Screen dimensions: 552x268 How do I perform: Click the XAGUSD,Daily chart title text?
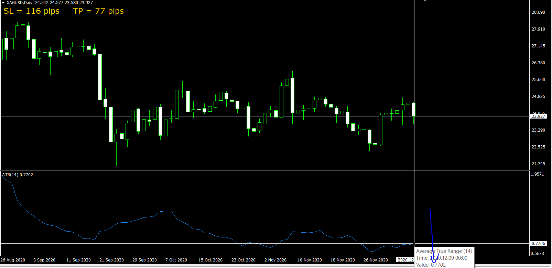coord(20,2)
